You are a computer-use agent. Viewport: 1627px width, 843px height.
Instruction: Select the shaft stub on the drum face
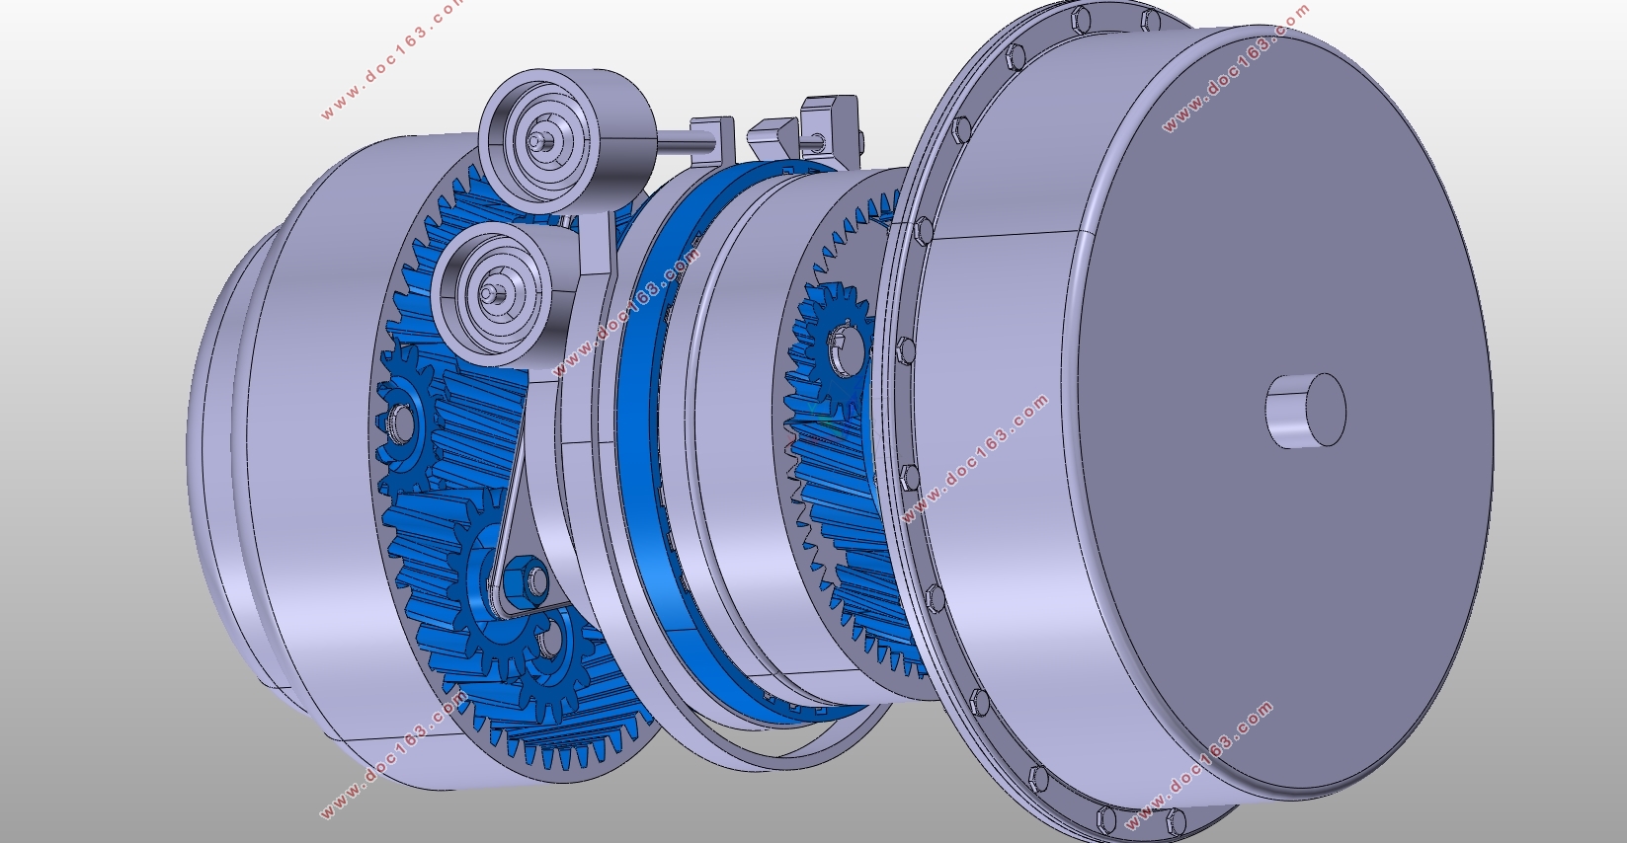(1305, 410)
